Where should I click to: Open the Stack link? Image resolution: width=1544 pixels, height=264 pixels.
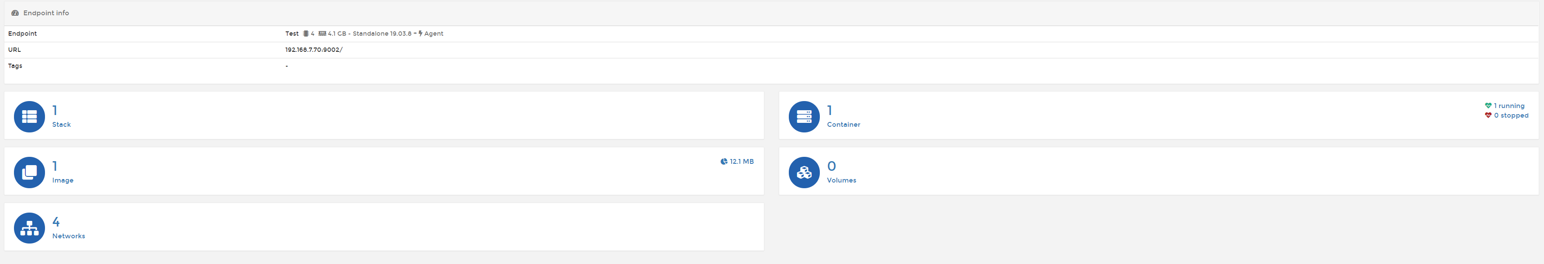tap(61, 124)
